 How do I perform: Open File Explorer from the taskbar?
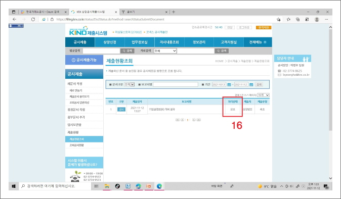107,186
